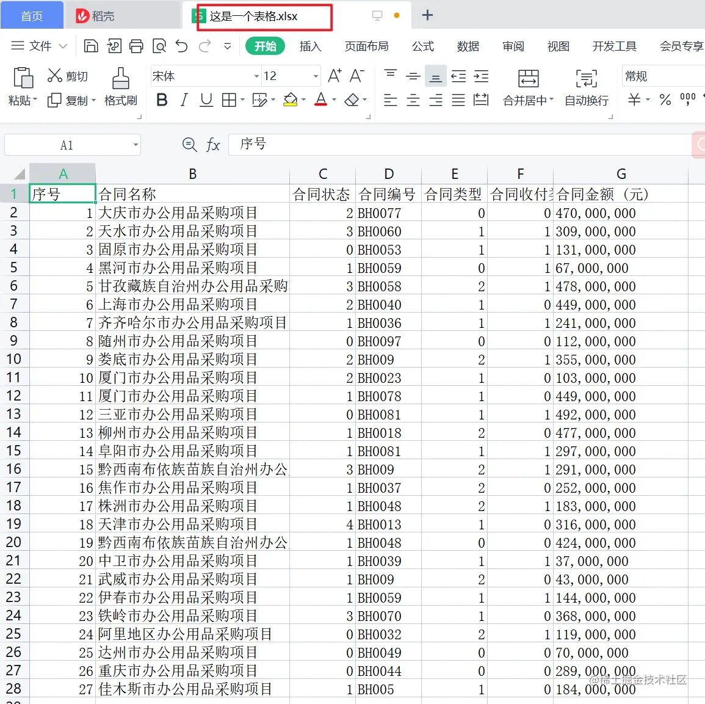Open the 公式 ribbon tab
Screen dimensions: 705x704
tap(423, 46)
